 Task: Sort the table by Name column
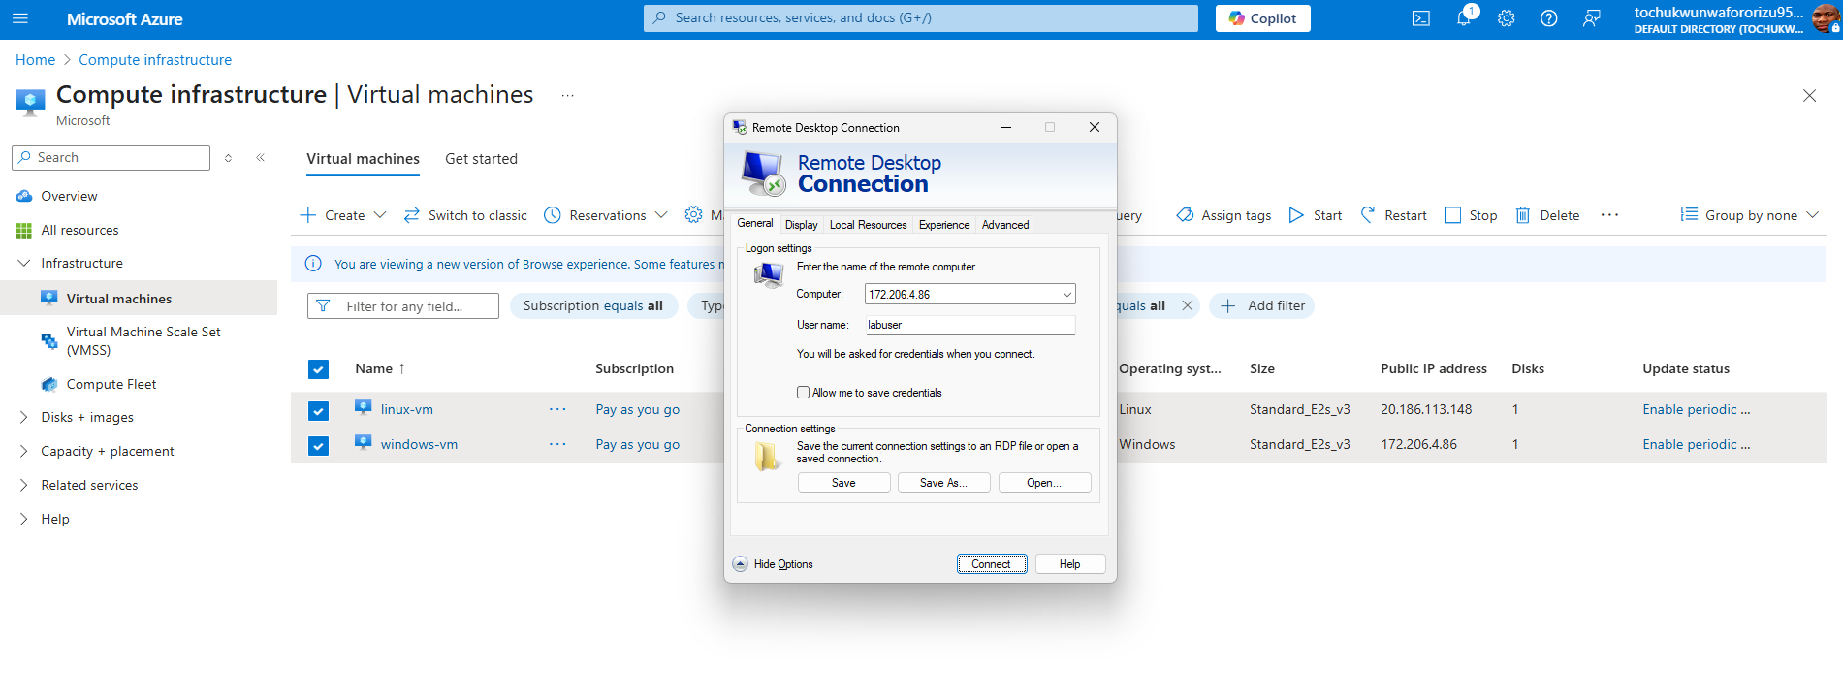tap(380, 368)
